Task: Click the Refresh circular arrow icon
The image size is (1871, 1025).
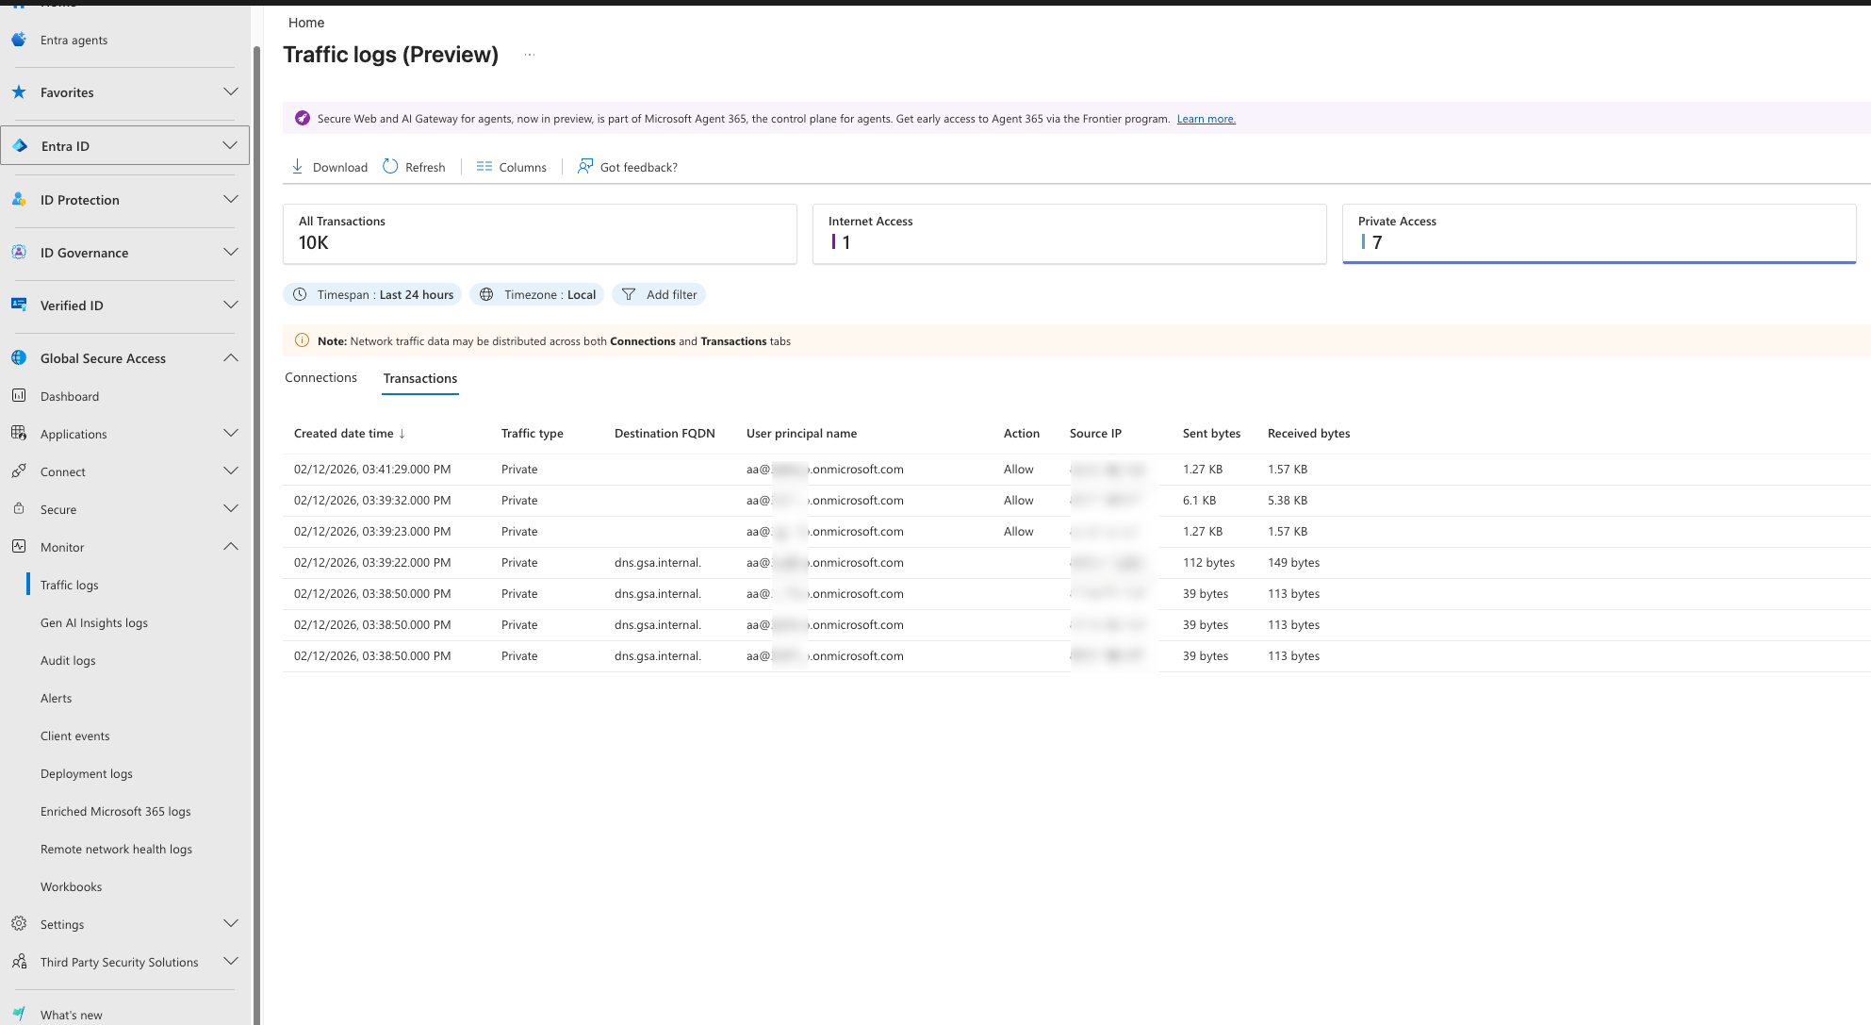Action: 390,167
